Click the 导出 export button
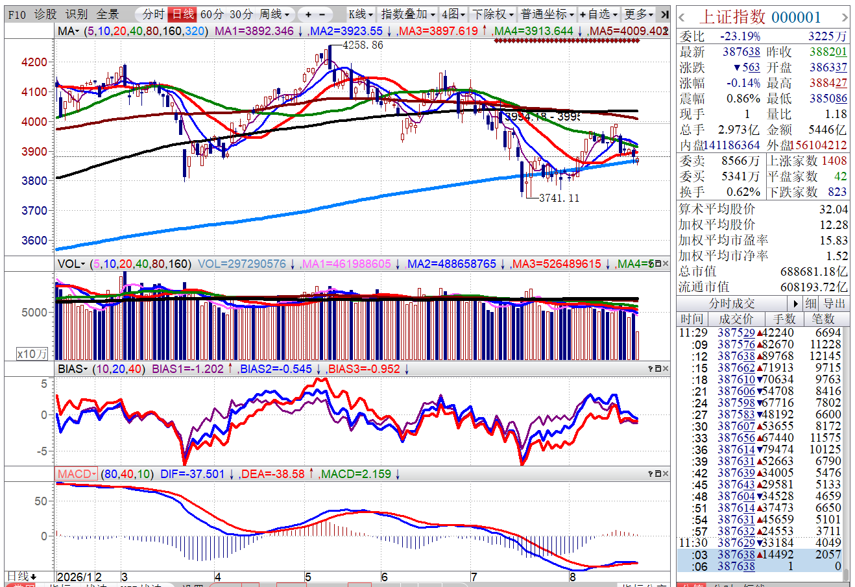The width and height of the screenshot is (855, 587). point(834,304)
